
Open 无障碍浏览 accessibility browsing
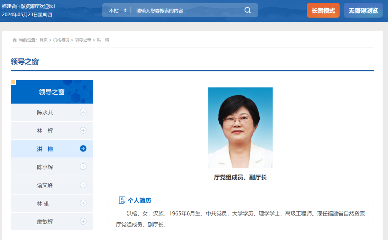363,10
